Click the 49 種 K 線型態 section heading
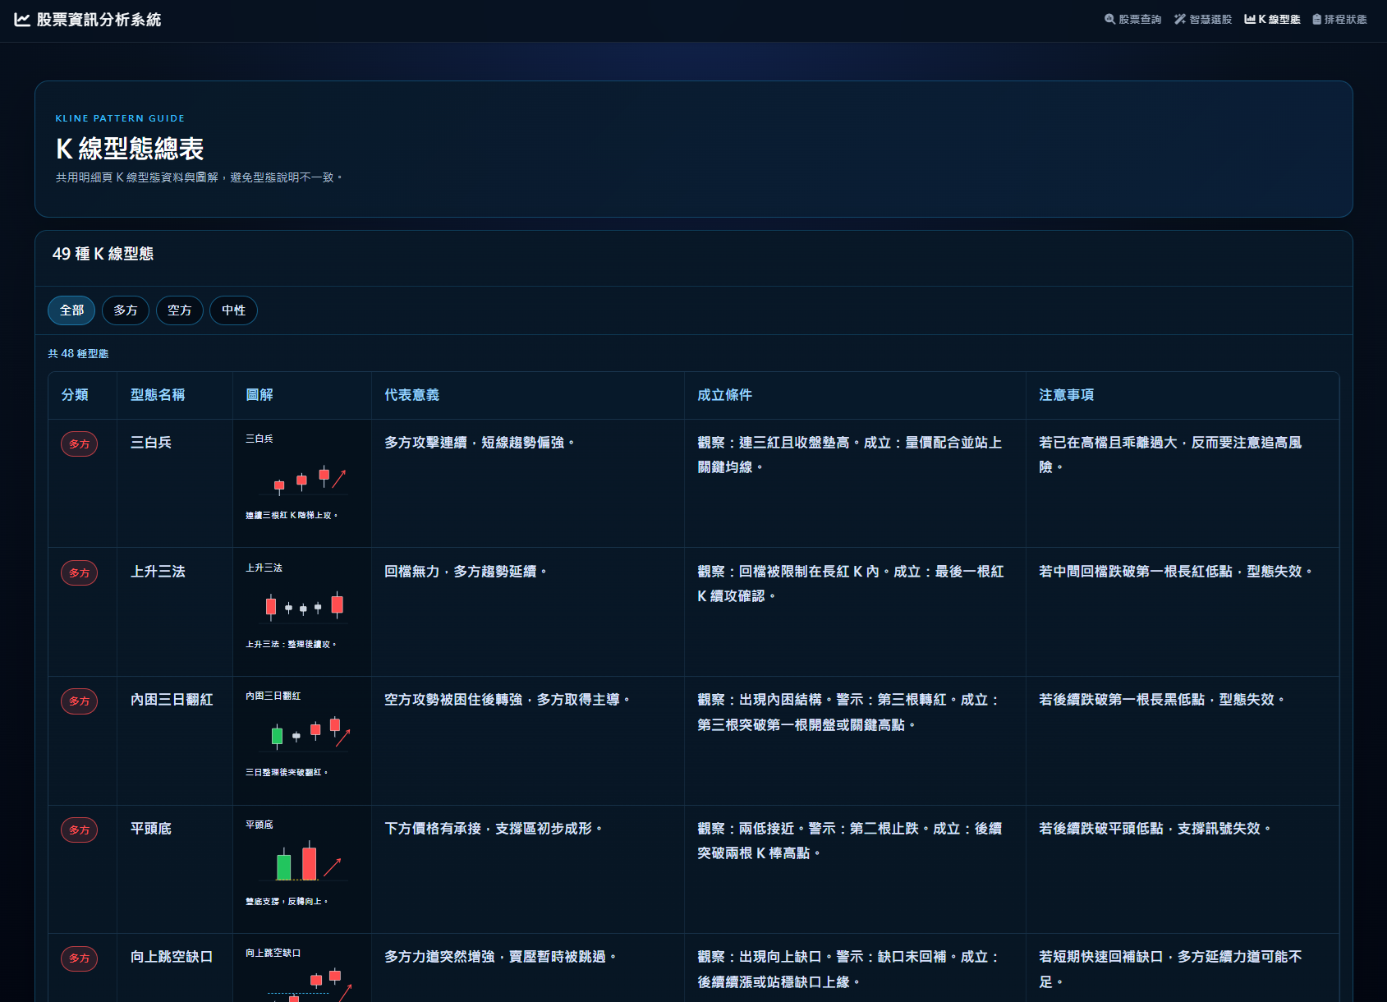Screen dimensions: 1387x1002 click(x=103, y=254)
